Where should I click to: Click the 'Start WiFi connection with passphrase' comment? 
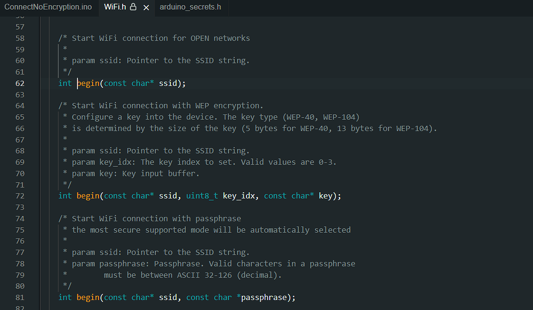pyautogui.click(x=156, y=219)
